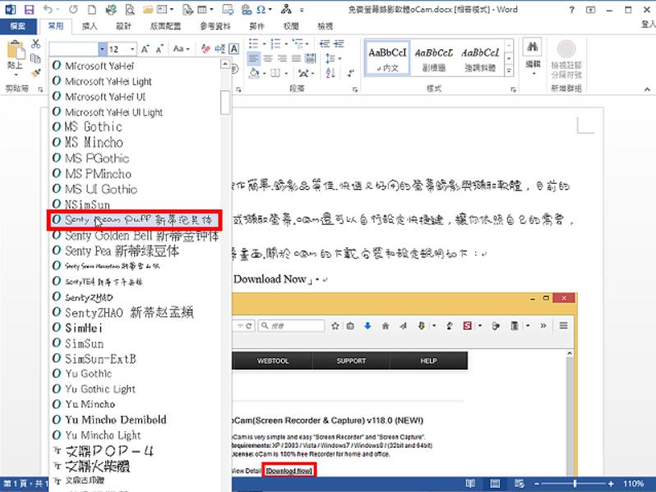Click the Redo icon
656x492 pixels.
coord(73,9)
